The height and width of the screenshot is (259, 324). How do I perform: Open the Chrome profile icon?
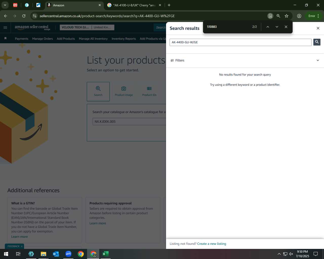(x=299, y=16)
